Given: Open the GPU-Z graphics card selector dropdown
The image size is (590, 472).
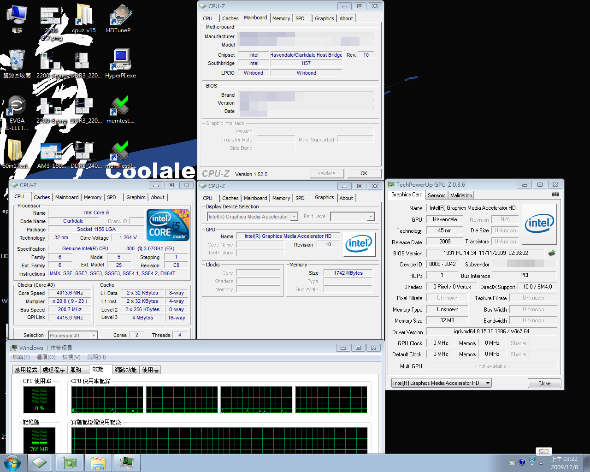Looking at the screenshot, I should (x=442, y=383).
